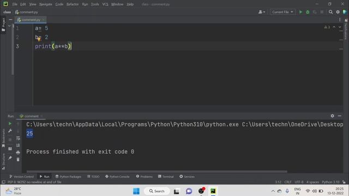Close the comment.py editor tab
The width and height of the screenshot is (349, 196).
click(x=43, y=20)
